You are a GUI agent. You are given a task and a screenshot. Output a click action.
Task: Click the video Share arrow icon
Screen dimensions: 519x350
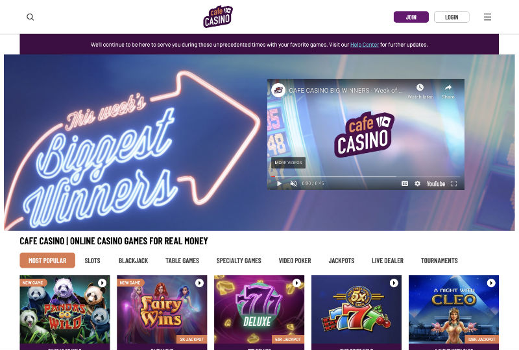point(448,87)
